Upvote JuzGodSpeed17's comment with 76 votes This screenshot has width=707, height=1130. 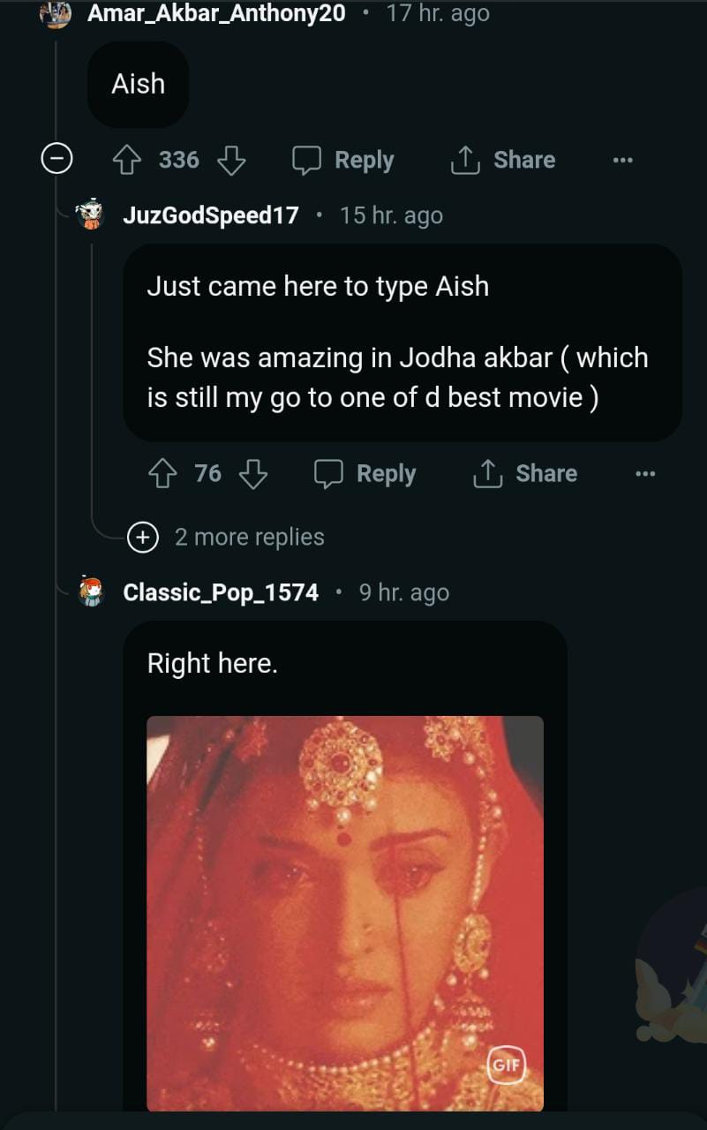tap(163, 474)
